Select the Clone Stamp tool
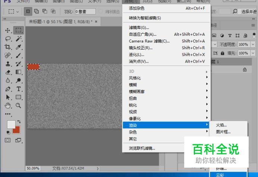The image size is (258, 177). (x=8, y=64)
